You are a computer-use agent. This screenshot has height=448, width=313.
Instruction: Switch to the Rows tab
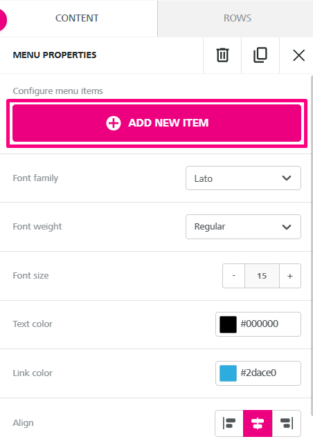click(238, 18)
